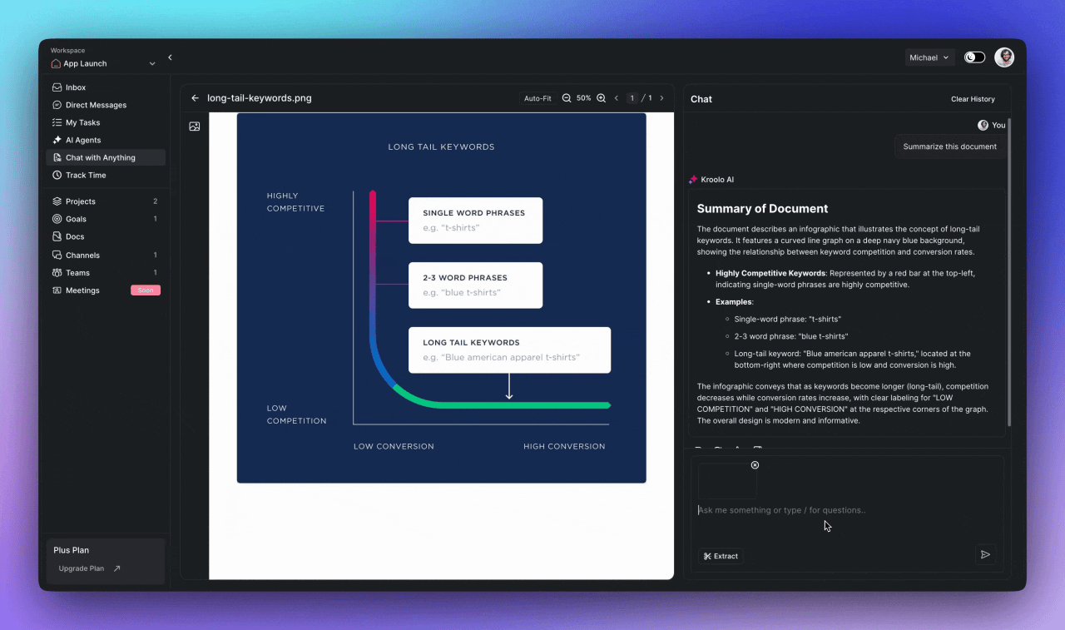Viewport: 1065px width, 630px height.
Task: Open AI Agents in the sidebar
Action: (x=83, y=140)
